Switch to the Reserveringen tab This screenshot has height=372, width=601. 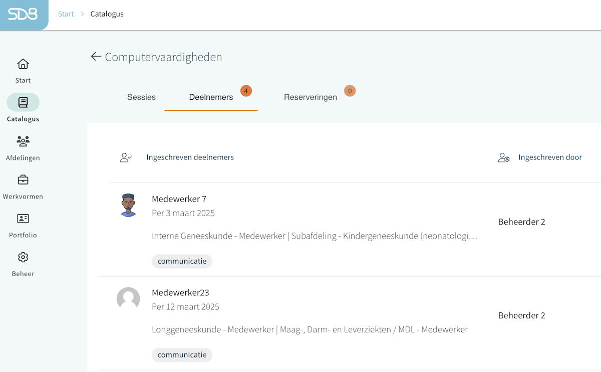[310, 97]
